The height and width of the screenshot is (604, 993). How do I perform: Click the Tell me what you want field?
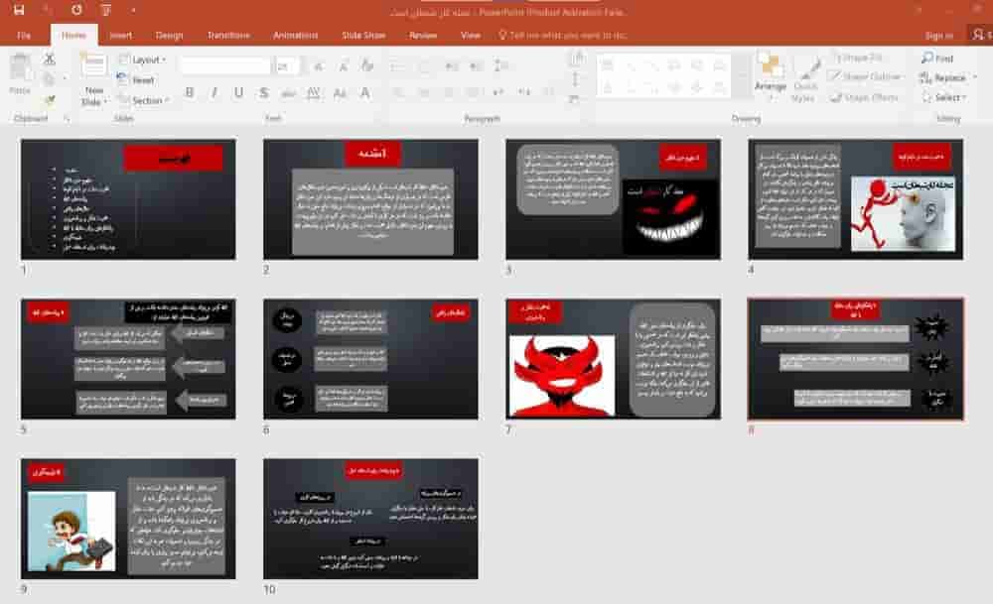tap(562, 36)
